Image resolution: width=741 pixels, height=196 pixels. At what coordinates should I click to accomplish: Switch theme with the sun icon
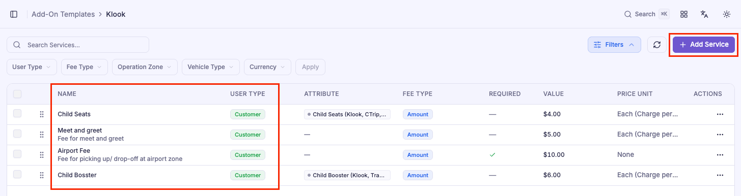727,14
